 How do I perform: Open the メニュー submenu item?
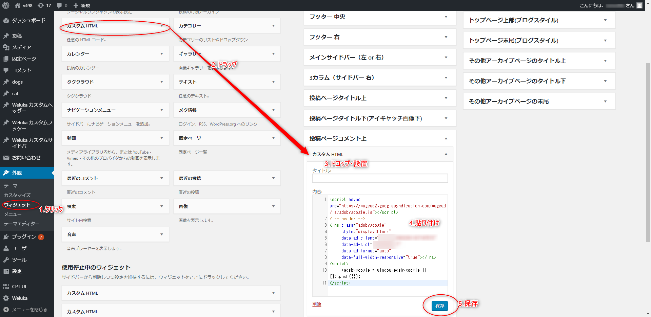[13, 214]
